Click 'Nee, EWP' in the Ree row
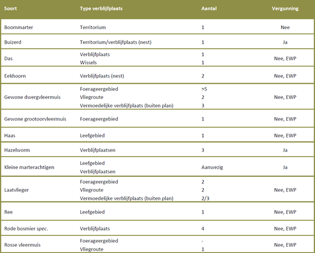 click(x=285, y=212)
